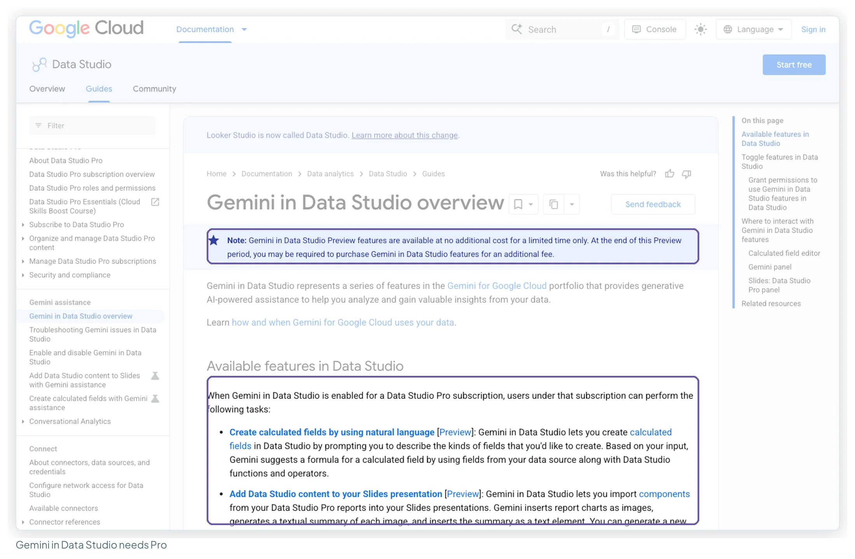Click the Sign in link
Image resolution: width=855 pixels, height=559 pixels.
[x=813, y=30]
